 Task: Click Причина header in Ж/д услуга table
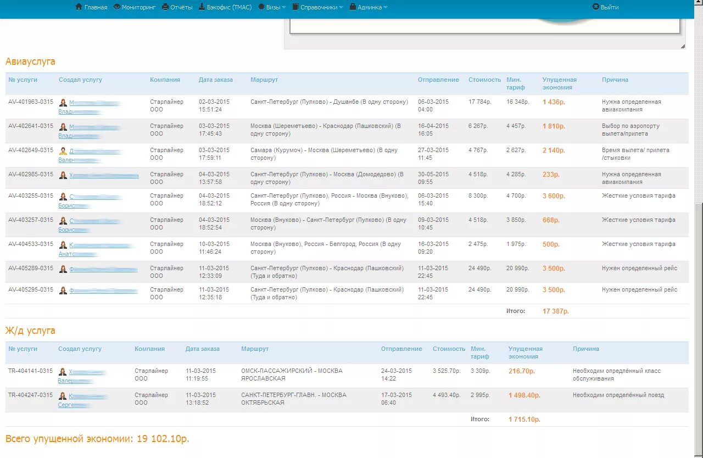586,349
